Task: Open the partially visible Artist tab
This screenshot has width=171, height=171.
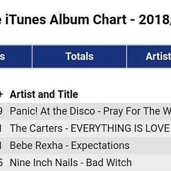Action: point(149,56)
